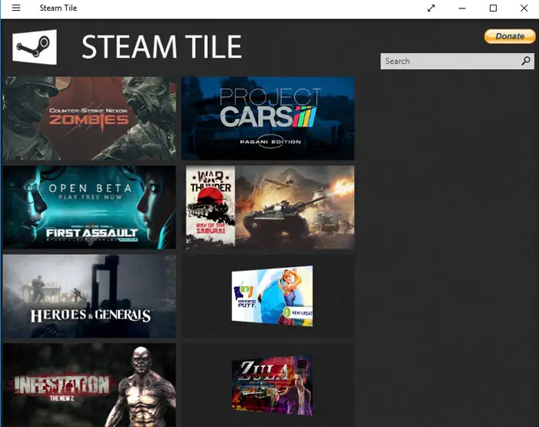Open the Infestation The New Z tile

click(x=89, y=385)
